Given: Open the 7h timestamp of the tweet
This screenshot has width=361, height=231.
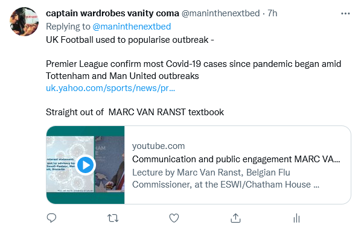Looking at the screenshot, I should point(272,13).
